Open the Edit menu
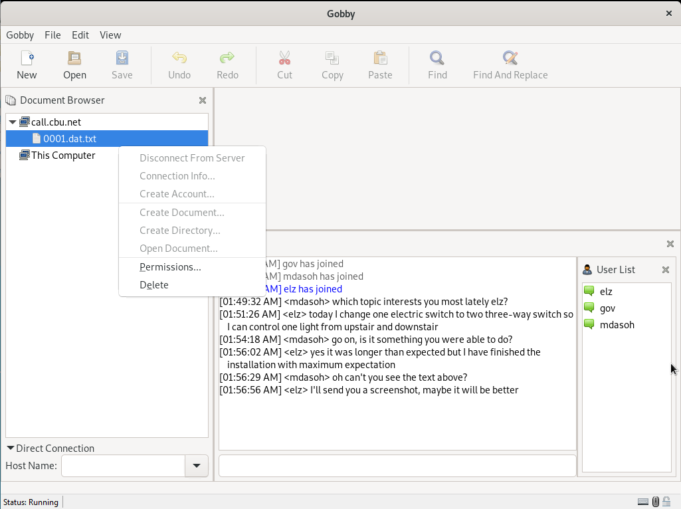This screenshot has width=681, height=509. tap(80, 35)
